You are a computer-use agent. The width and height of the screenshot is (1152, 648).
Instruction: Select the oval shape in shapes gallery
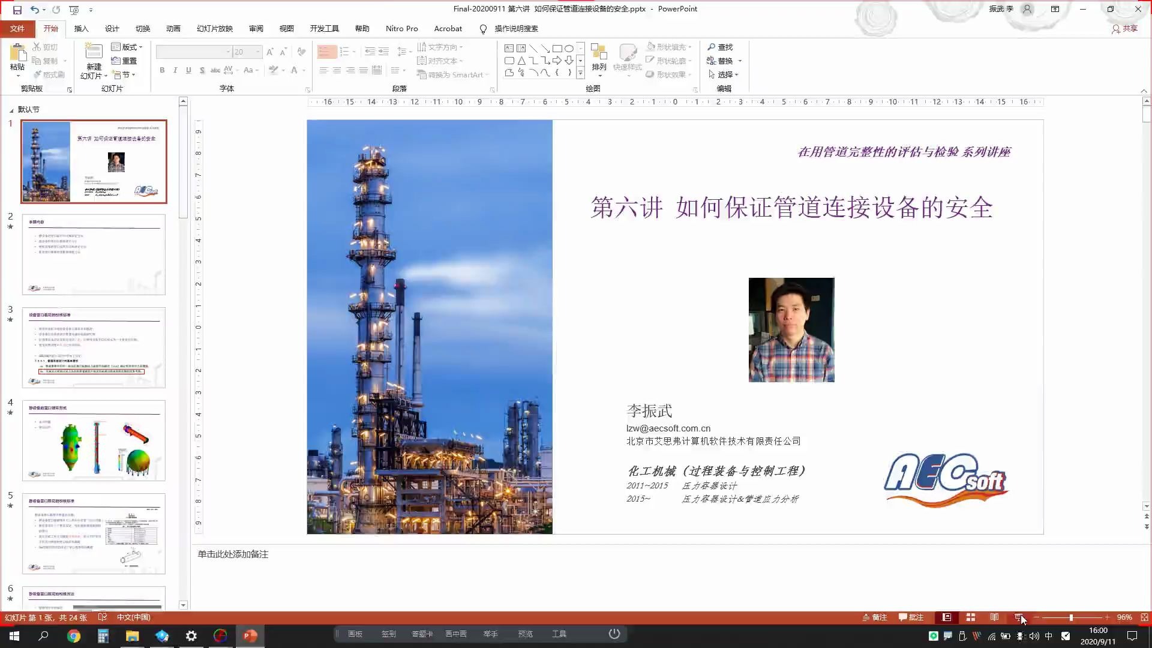click(x=569, y=48)
